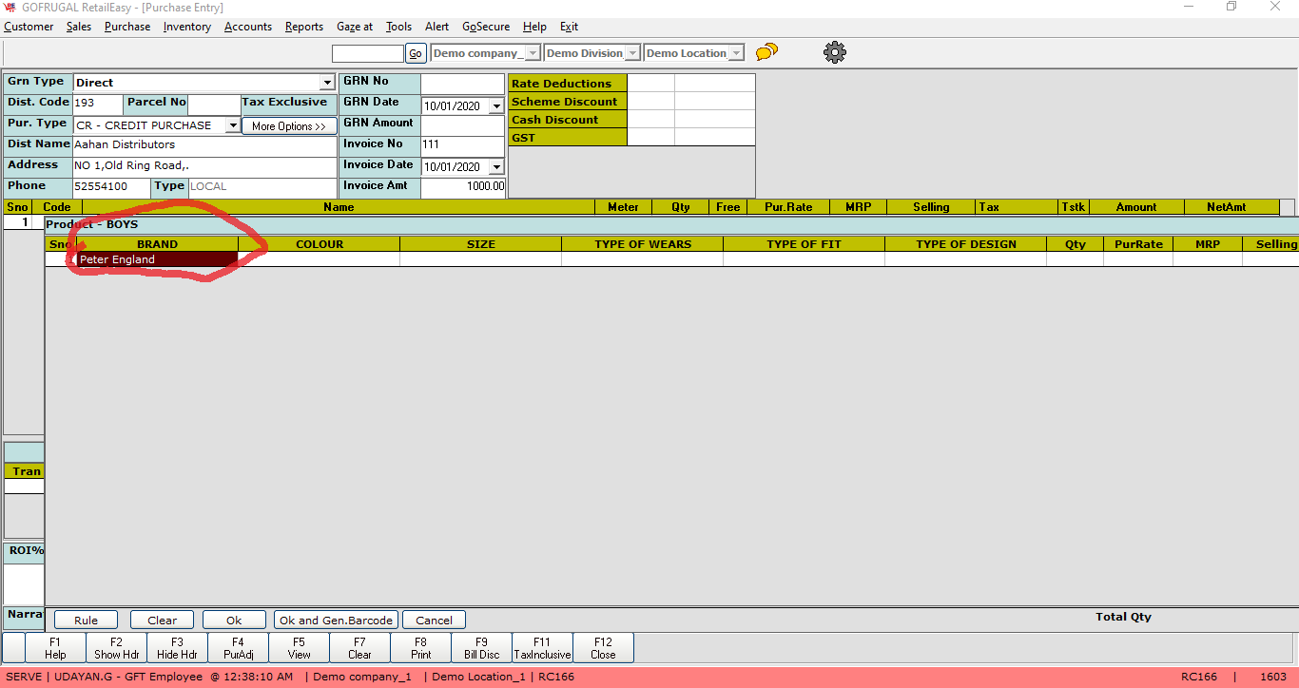Screen dimensions: 1299x688
Task: Open the Alert menu
Action: pos(437,27)
